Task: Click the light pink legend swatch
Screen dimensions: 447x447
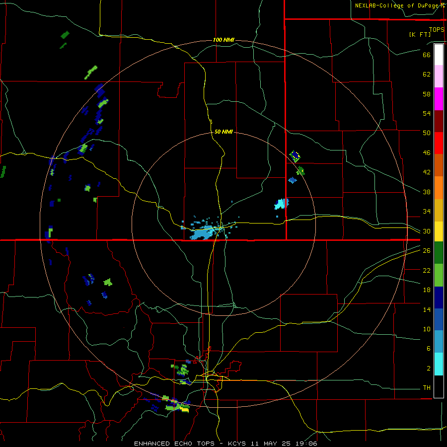Action: [439, 76]
